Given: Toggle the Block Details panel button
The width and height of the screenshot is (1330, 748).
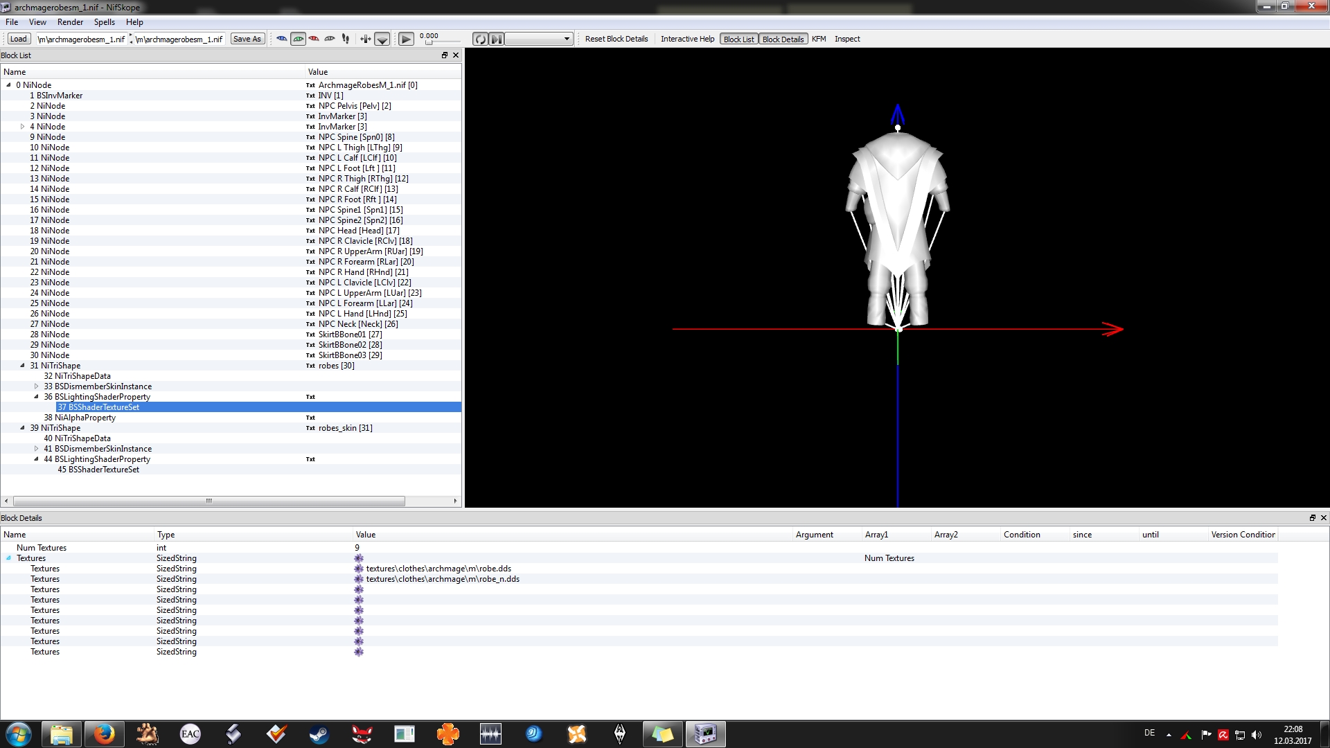Looking at the screenshot, I should tap(783, 39).
